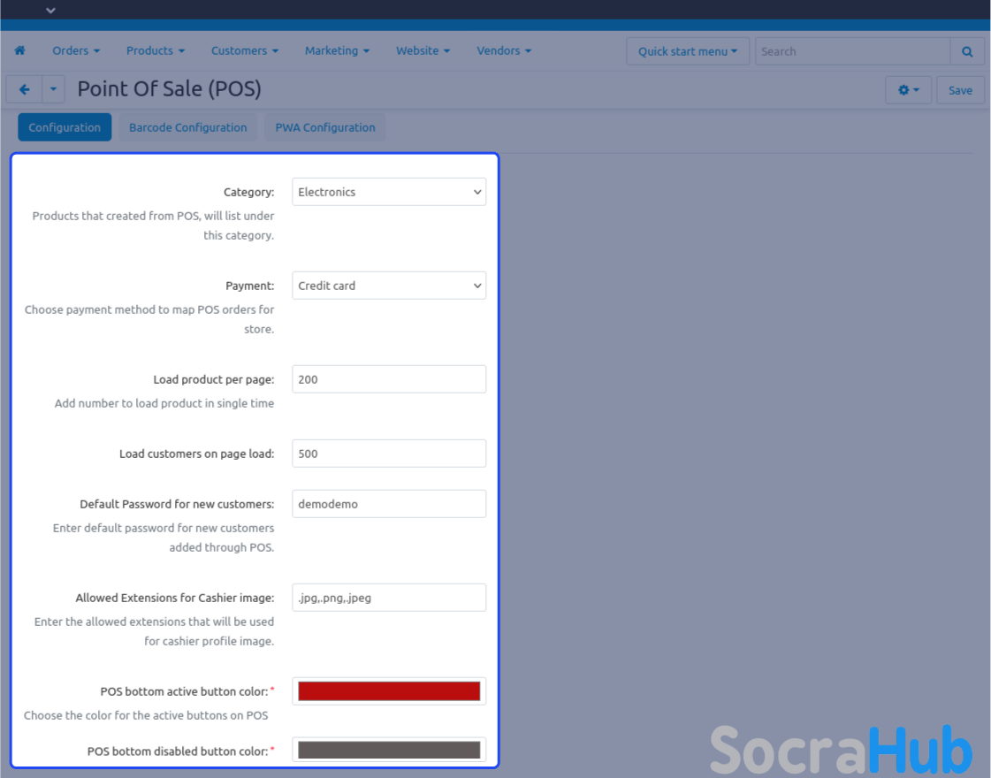Open the Products menu
The height and width of the screenshot is (778, 991).
click(x=156, y=51)
